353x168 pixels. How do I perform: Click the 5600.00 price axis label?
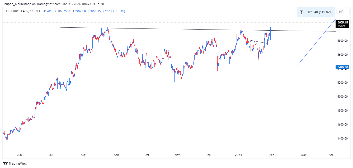[343, 55]
